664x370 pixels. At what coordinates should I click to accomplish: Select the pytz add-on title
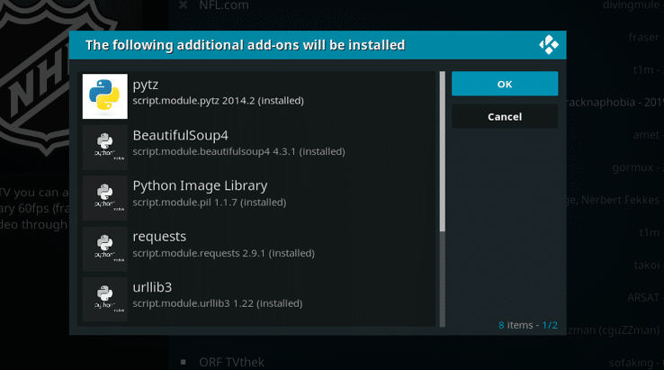pyautogui.click(x=146, y=85)
